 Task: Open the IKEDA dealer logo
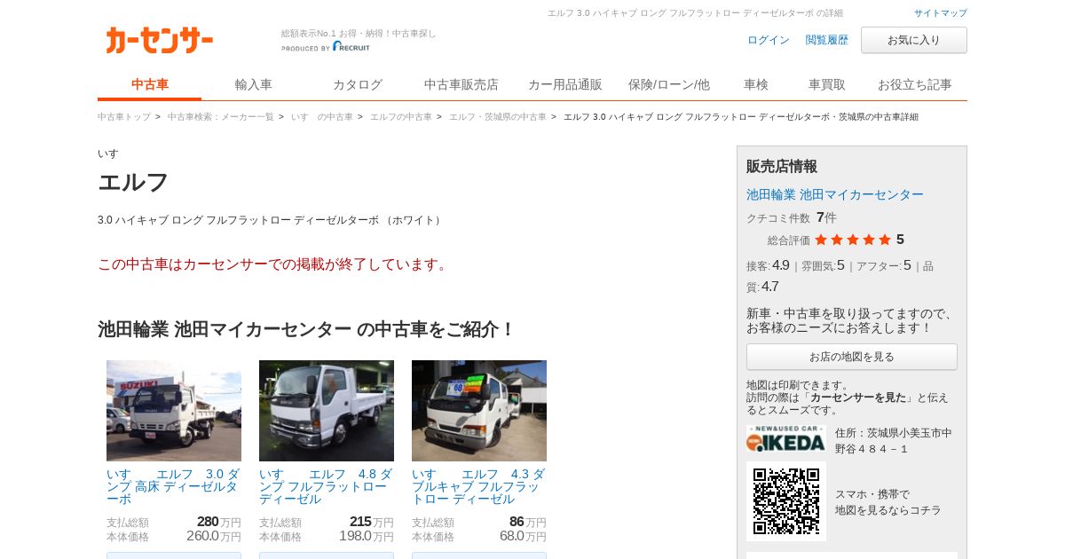pyautogui.click(x=786, y=439)
